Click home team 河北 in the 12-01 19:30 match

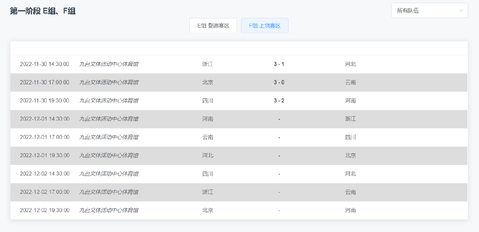pos(208,156)
